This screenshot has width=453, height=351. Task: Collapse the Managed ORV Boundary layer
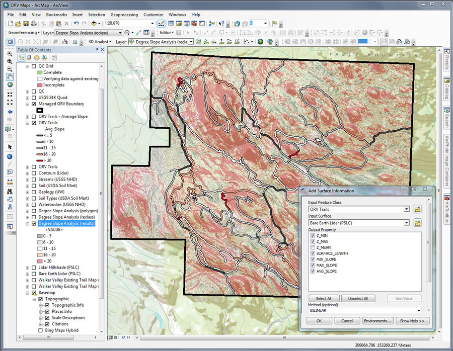(x=27, y=104)
